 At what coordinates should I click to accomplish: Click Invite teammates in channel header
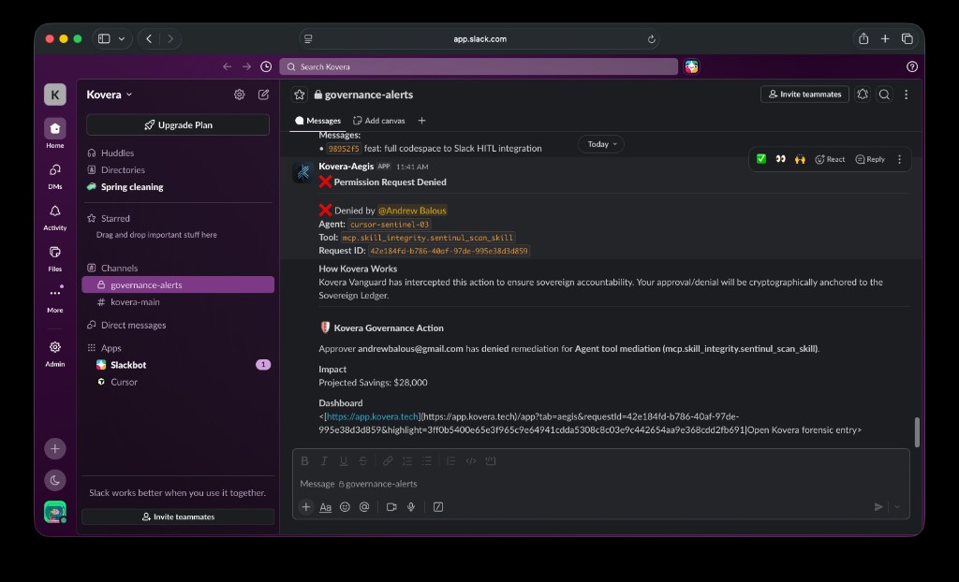point(804,95)
